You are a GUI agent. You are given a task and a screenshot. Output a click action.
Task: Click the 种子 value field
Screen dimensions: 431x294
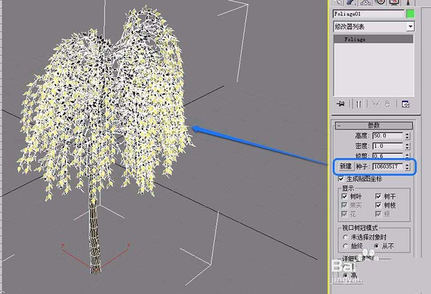coord(387,166)
